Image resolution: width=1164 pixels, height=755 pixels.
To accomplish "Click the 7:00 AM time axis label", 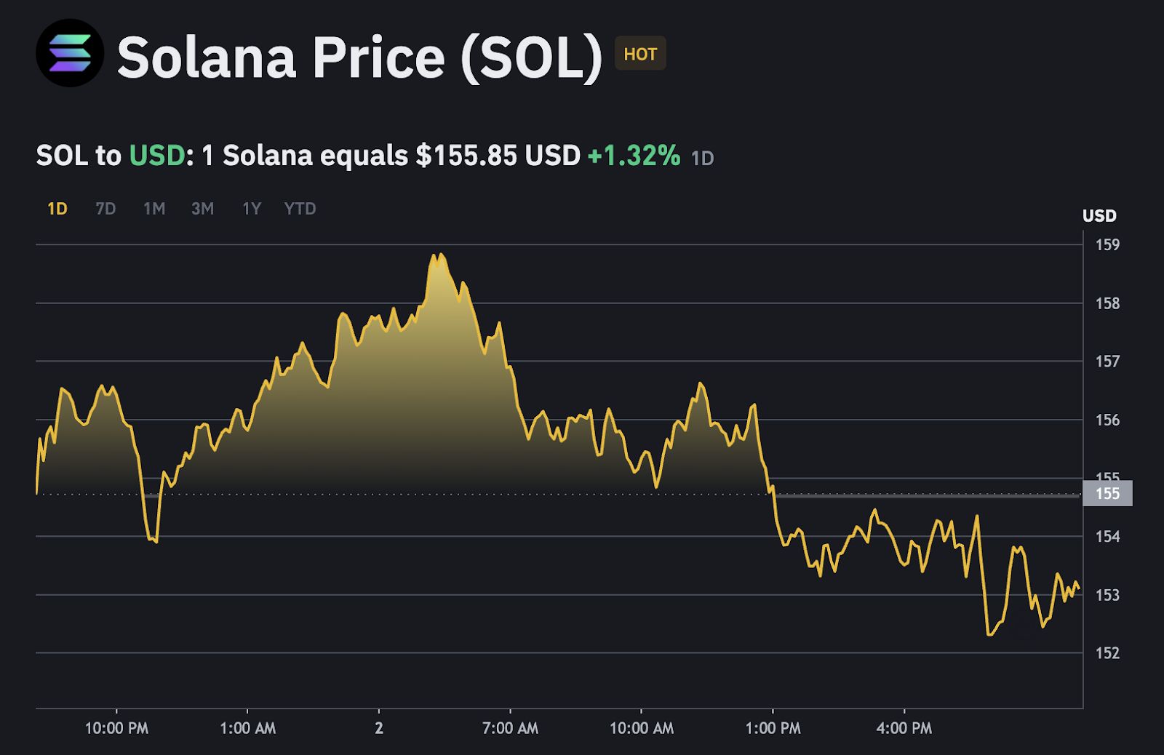I will 510,728.
